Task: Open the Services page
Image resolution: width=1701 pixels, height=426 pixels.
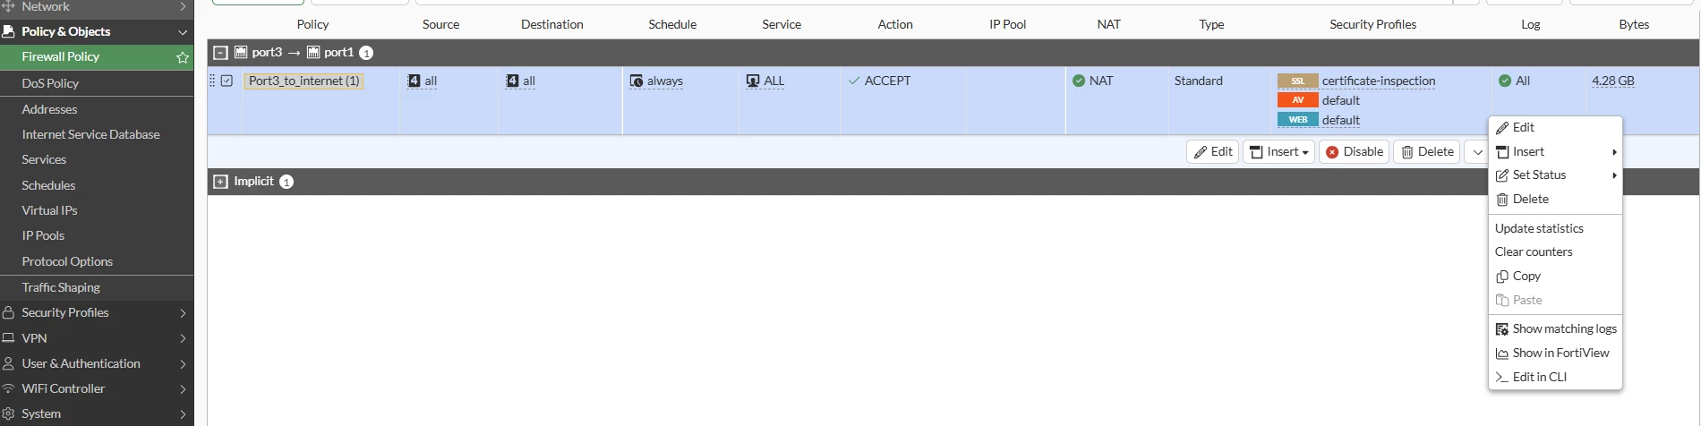Action: [x=44, y=159]
